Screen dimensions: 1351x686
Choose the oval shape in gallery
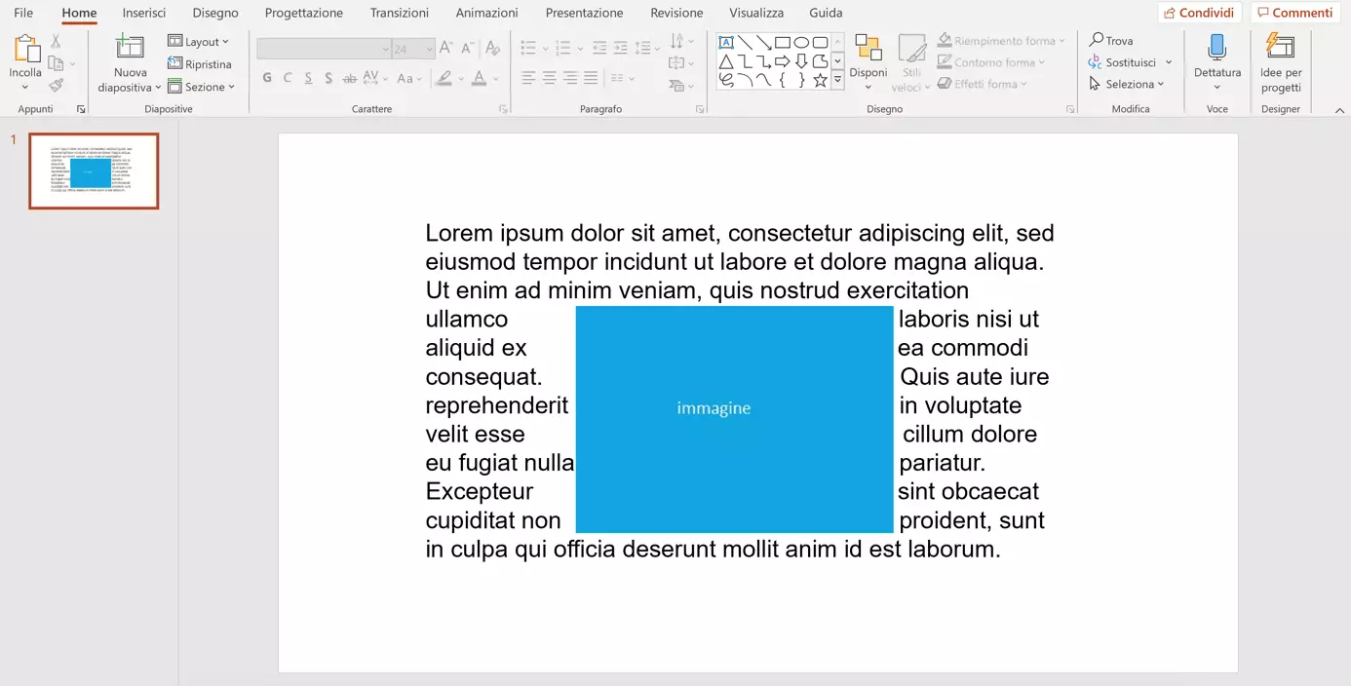(801, 43)
